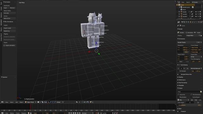
Task: Toggle Anti-Aliasing checkbox
Action: 180,65
